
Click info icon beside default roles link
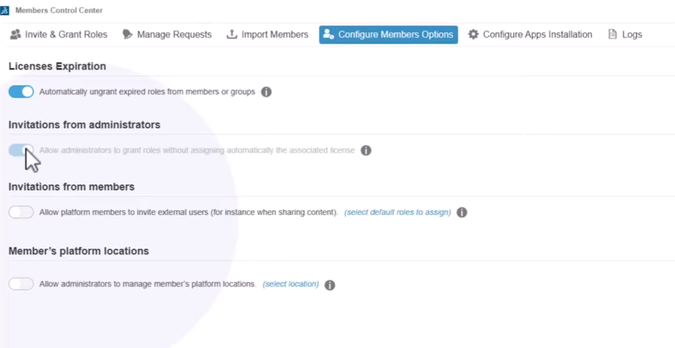462,213
